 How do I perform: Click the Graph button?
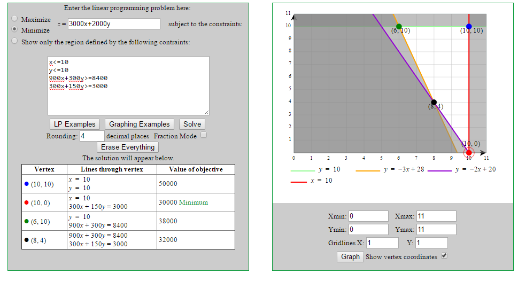[350, 256]
